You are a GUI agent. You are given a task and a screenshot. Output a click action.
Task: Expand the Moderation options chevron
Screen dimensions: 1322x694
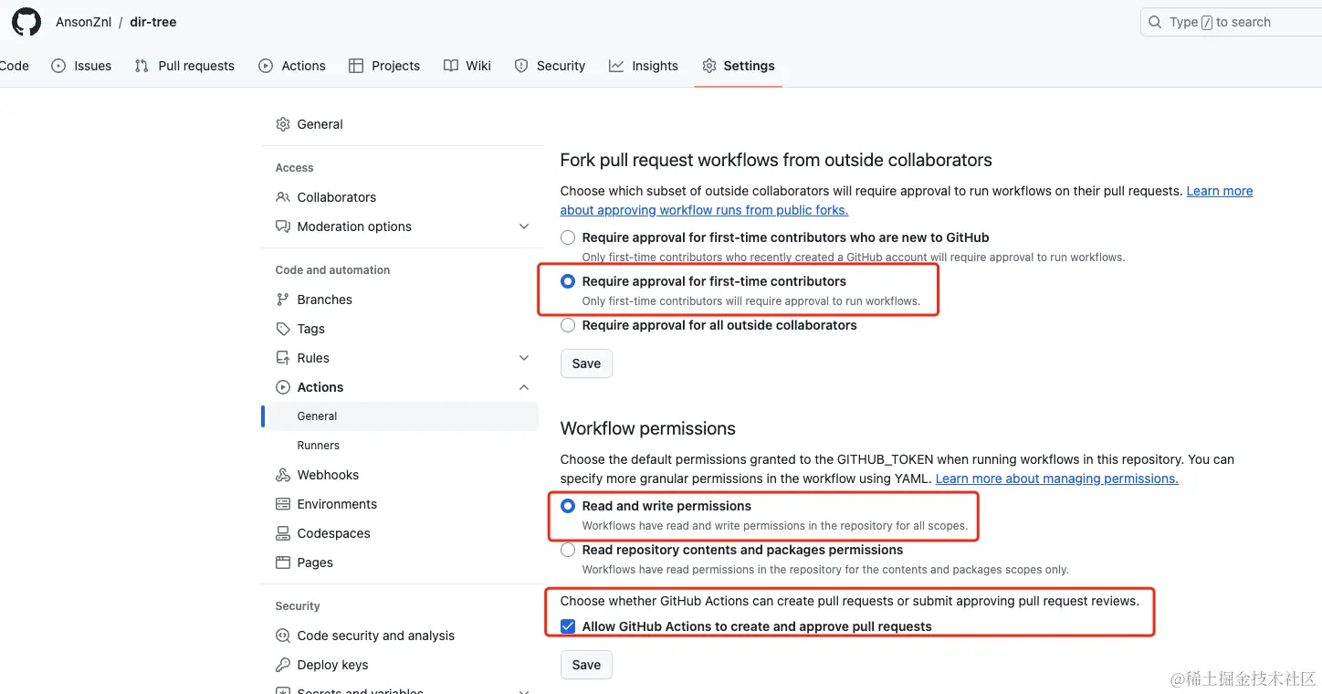[524, 226]
